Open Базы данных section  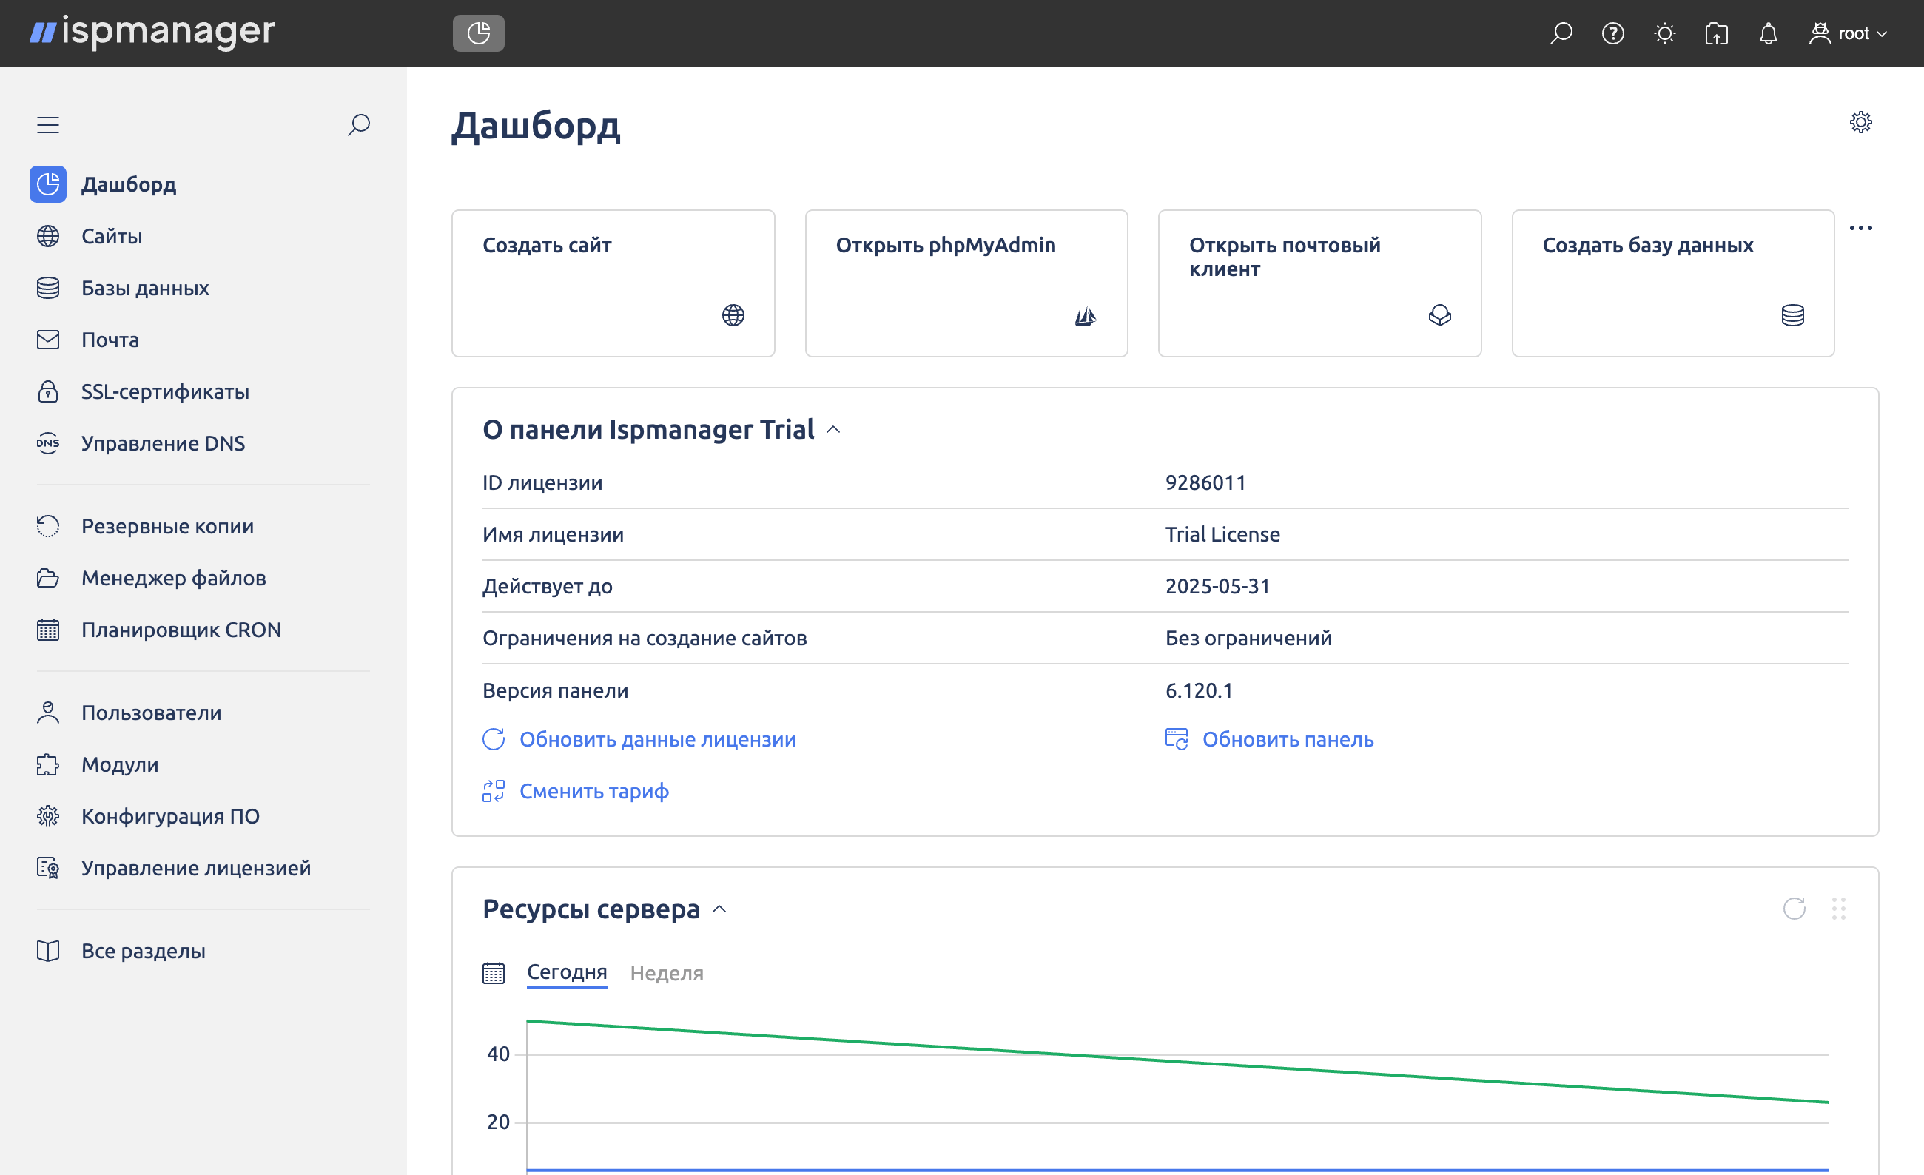[x=145, y=288]
